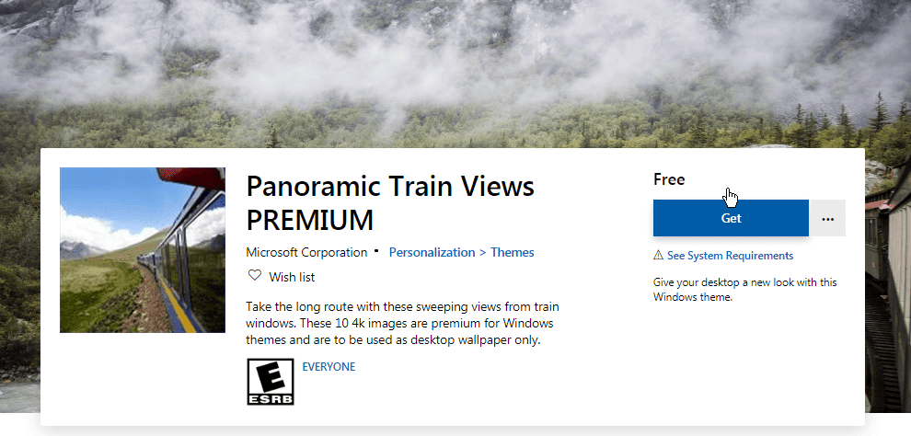Open the Personalization category link
This screenshot has width=911, height=436.
tap(432, 252)
